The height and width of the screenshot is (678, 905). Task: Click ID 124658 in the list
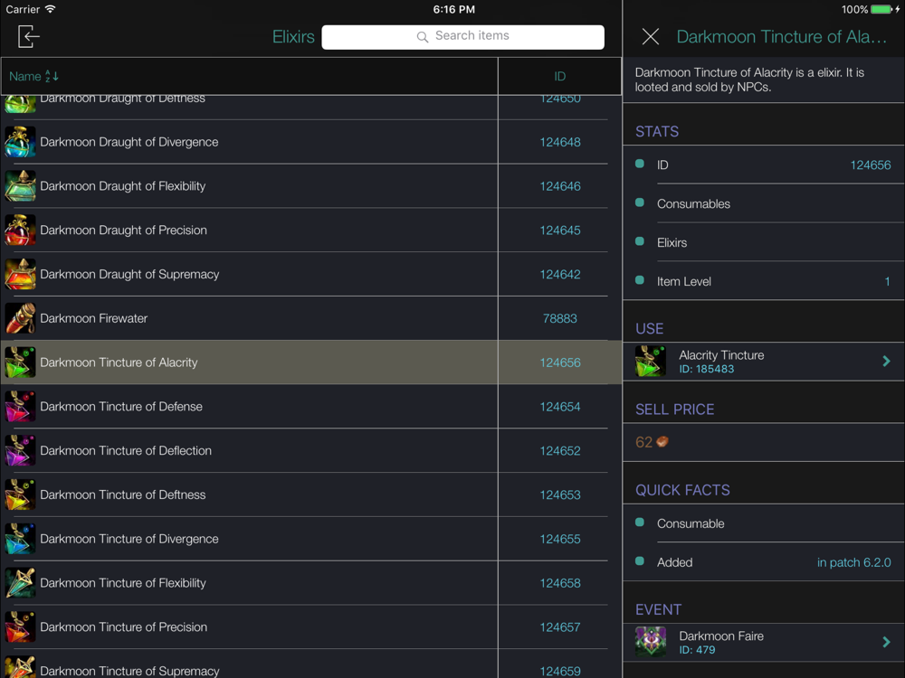pyautogui.click(x=560, y=583)
